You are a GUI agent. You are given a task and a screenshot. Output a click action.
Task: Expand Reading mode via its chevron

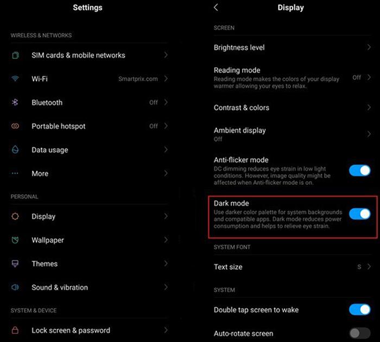(x=369, y=77)
